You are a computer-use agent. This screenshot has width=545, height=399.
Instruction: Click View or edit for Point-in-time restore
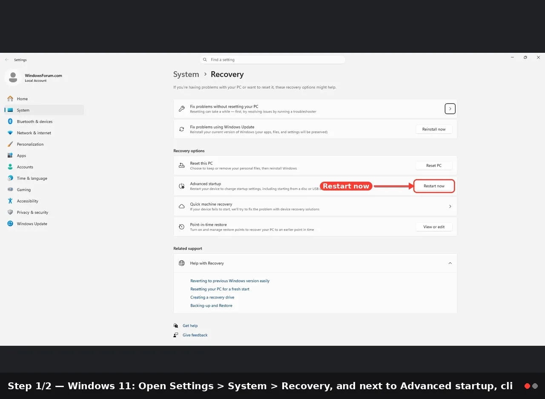point(434,227)
